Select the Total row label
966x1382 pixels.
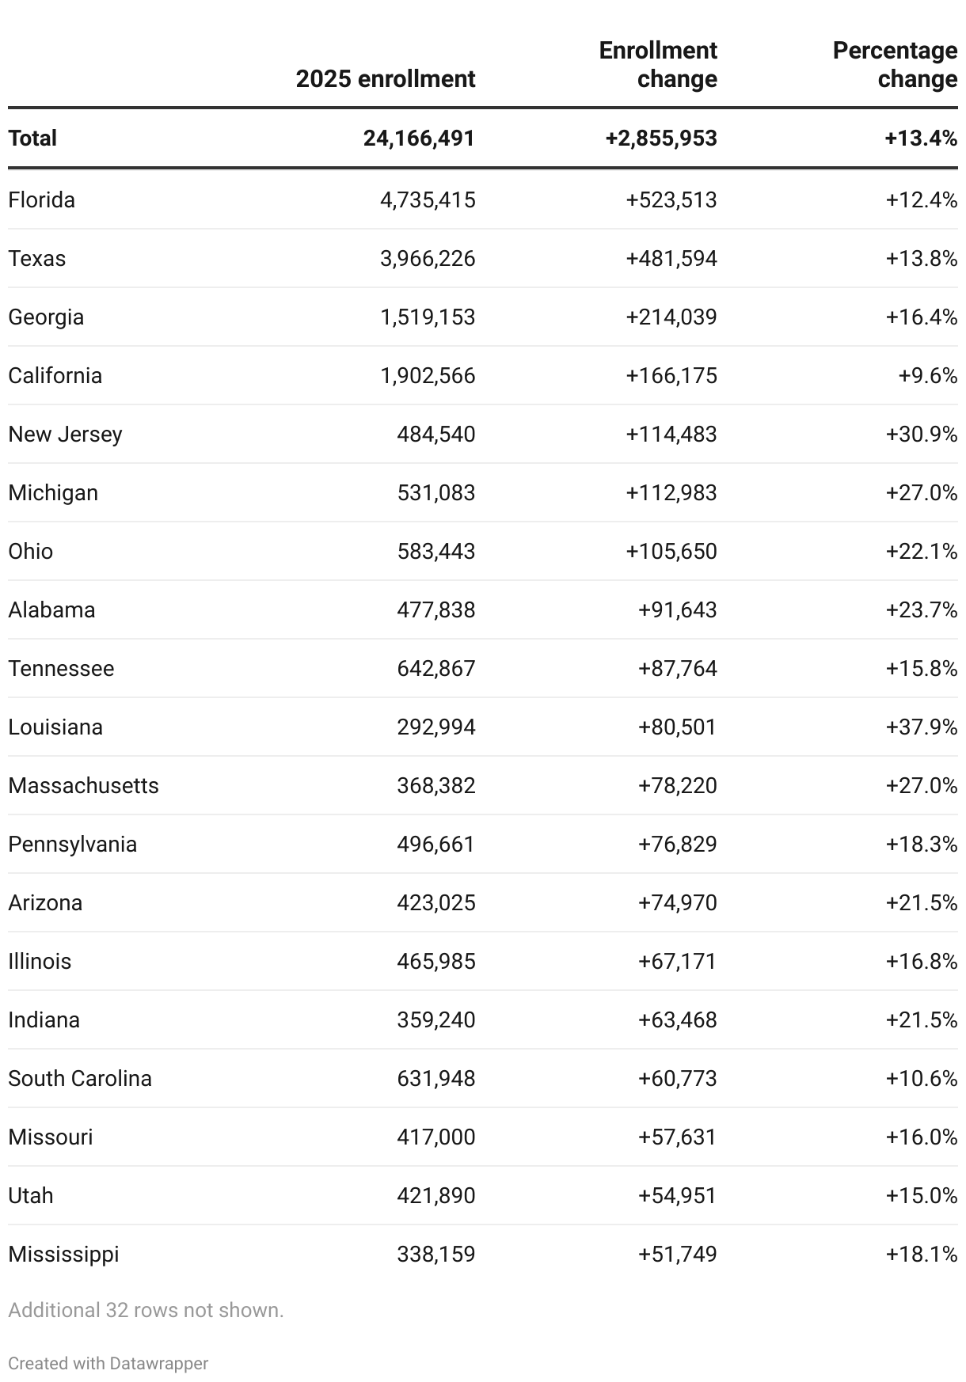pyautogui.click(x=32, y=138)
